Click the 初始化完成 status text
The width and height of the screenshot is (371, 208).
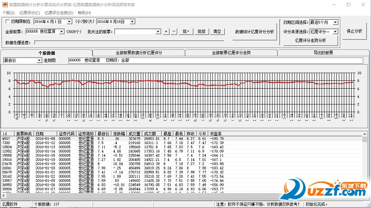[x=317, y=204]
